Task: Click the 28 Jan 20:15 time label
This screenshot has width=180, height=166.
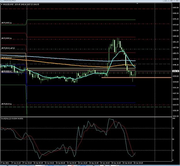Action: [138, 163]
